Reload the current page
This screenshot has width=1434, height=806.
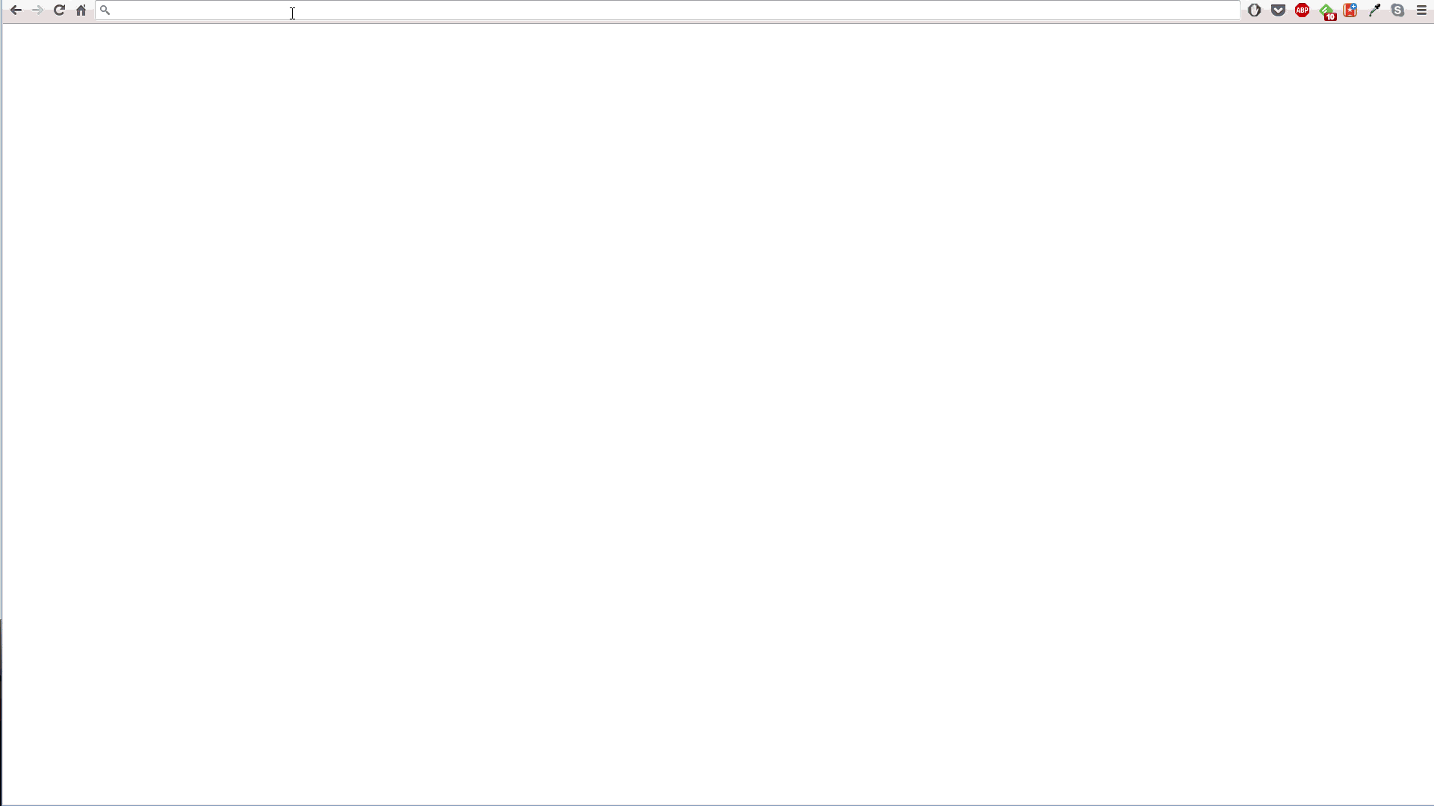[59, 10]
